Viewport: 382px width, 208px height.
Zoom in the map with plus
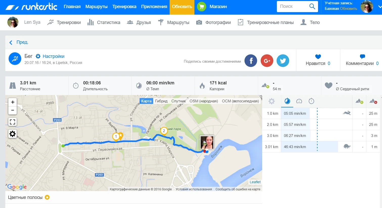click(13, 102)
